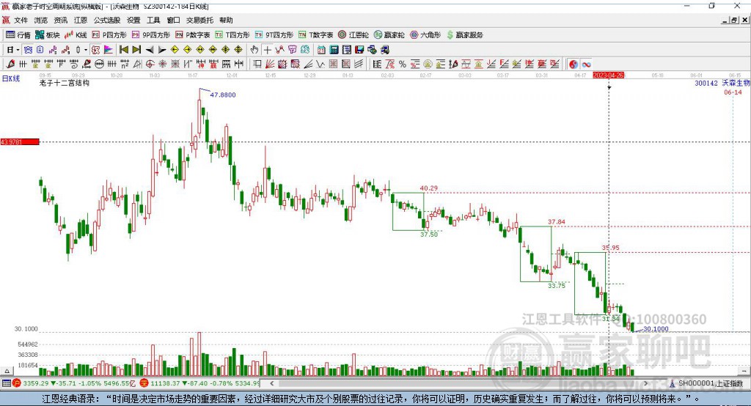Screen dimensions: 751x406
Task: Open the 工具 menu
Action: click(x=153, y=20)
